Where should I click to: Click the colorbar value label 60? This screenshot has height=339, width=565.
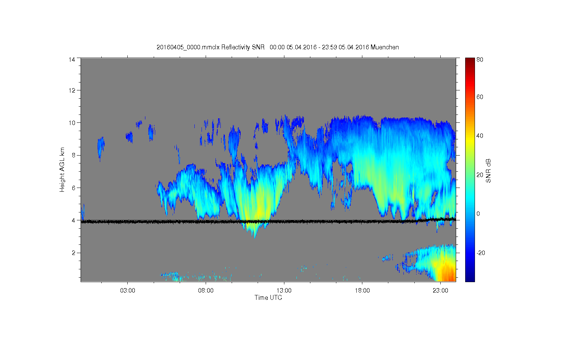pos(480,97)
